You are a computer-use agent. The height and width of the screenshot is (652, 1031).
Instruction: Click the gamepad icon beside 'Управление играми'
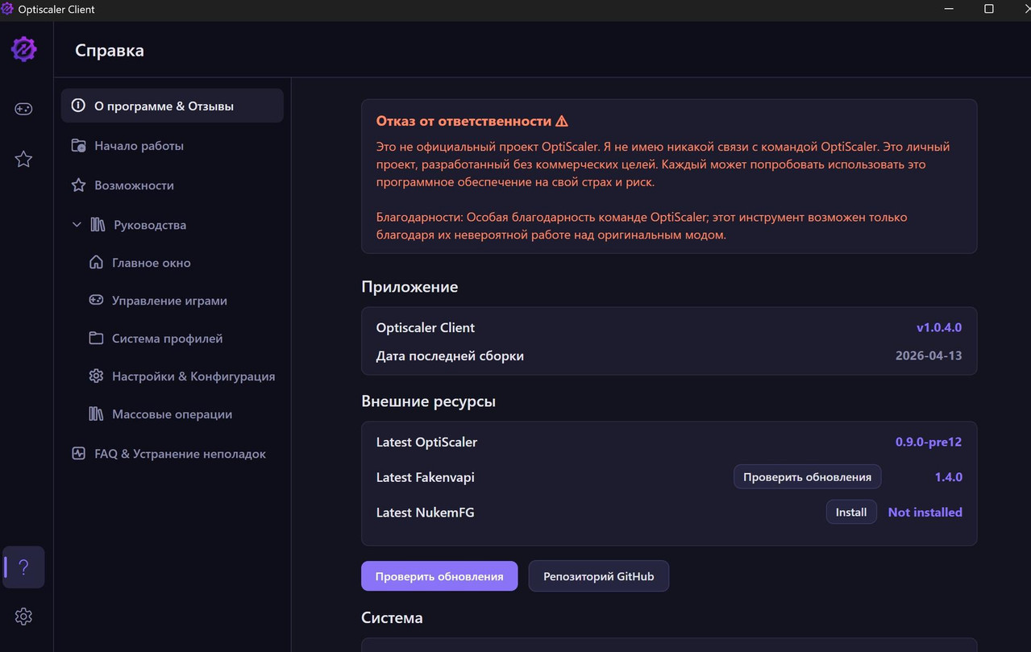(96, 301)
